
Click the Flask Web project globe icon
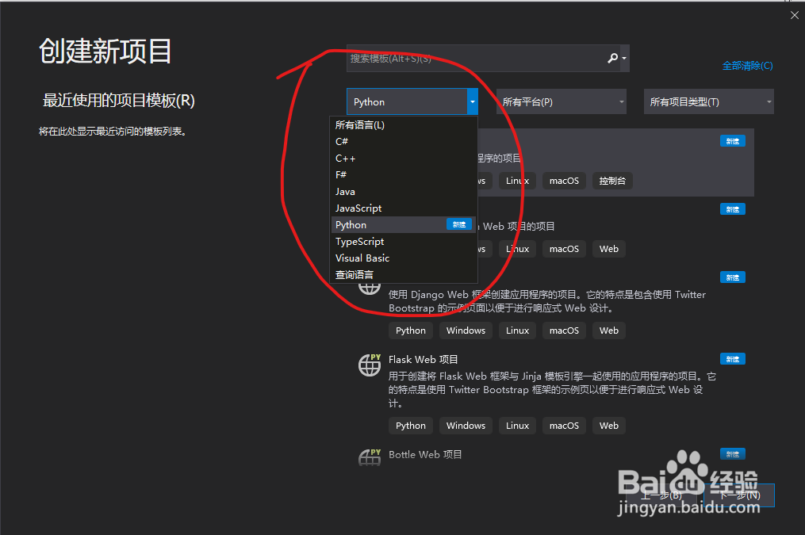point(370,365)
